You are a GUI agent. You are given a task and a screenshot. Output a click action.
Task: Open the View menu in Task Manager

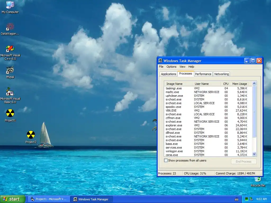[182, 67]
